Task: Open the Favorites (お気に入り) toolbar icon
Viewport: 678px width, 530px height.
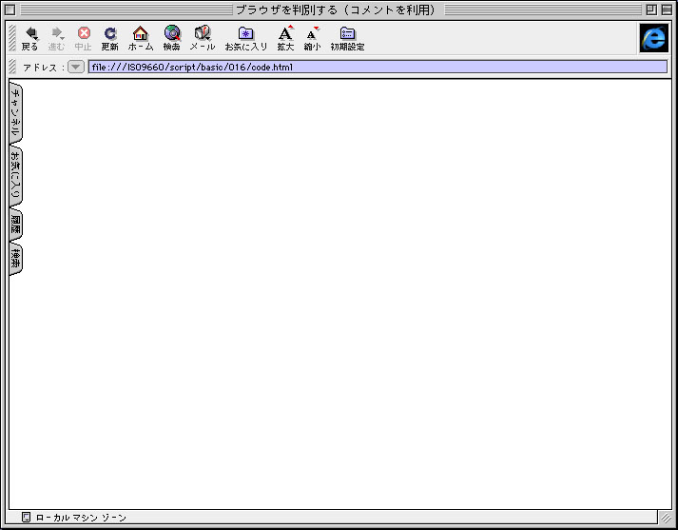Action: [x=246, y=38]
